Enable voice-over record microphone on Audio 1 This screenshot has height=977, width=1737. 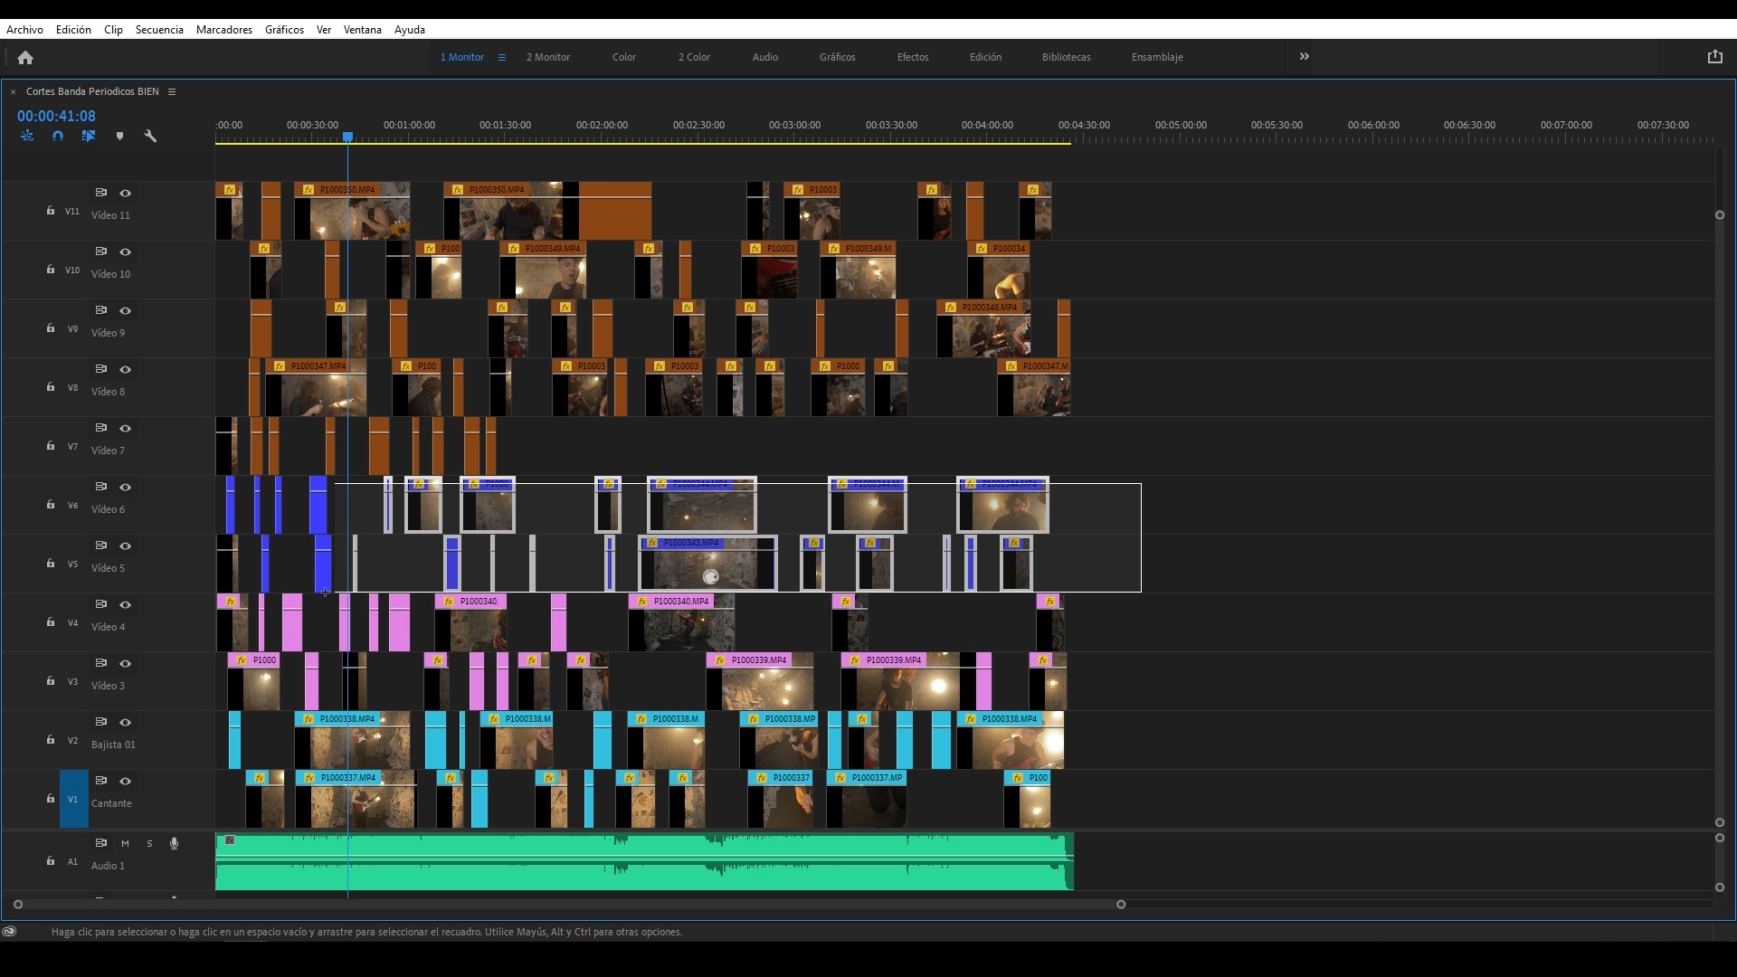point(174,843)
